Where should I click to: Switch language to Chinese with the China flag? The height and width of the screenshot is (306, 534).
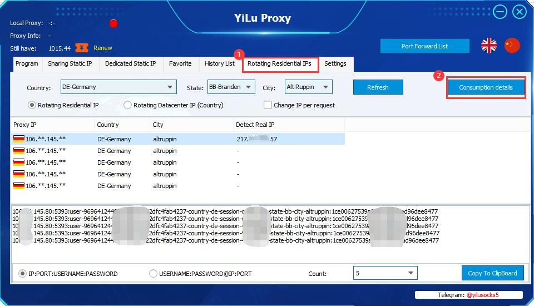coord(512,45)
